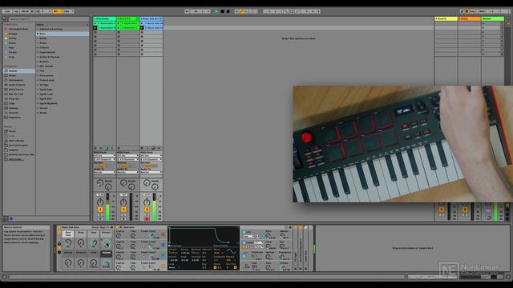Toggle Key map mode
Image resolution: width=513 pixels, height=288 pixels.
[x=472, y=11]
